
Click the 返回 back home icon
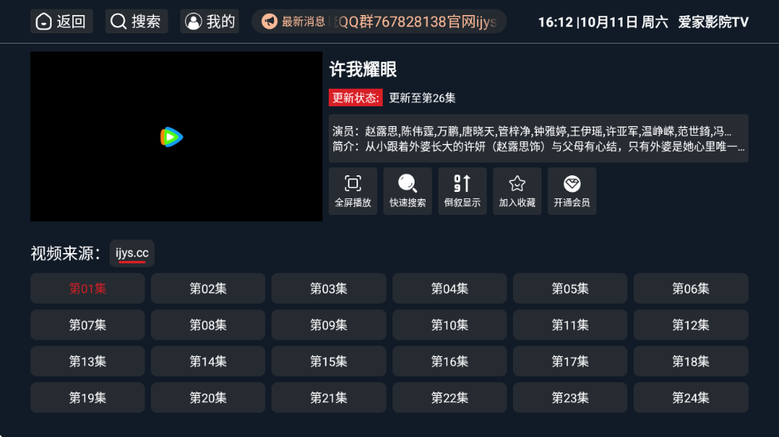[x=61, y=21]
